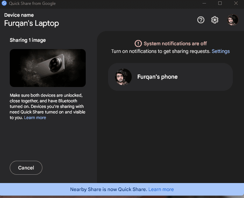Click the Furqan's Laptop device name
Viewport: 244px width, 198px height.
coord(31,23)
